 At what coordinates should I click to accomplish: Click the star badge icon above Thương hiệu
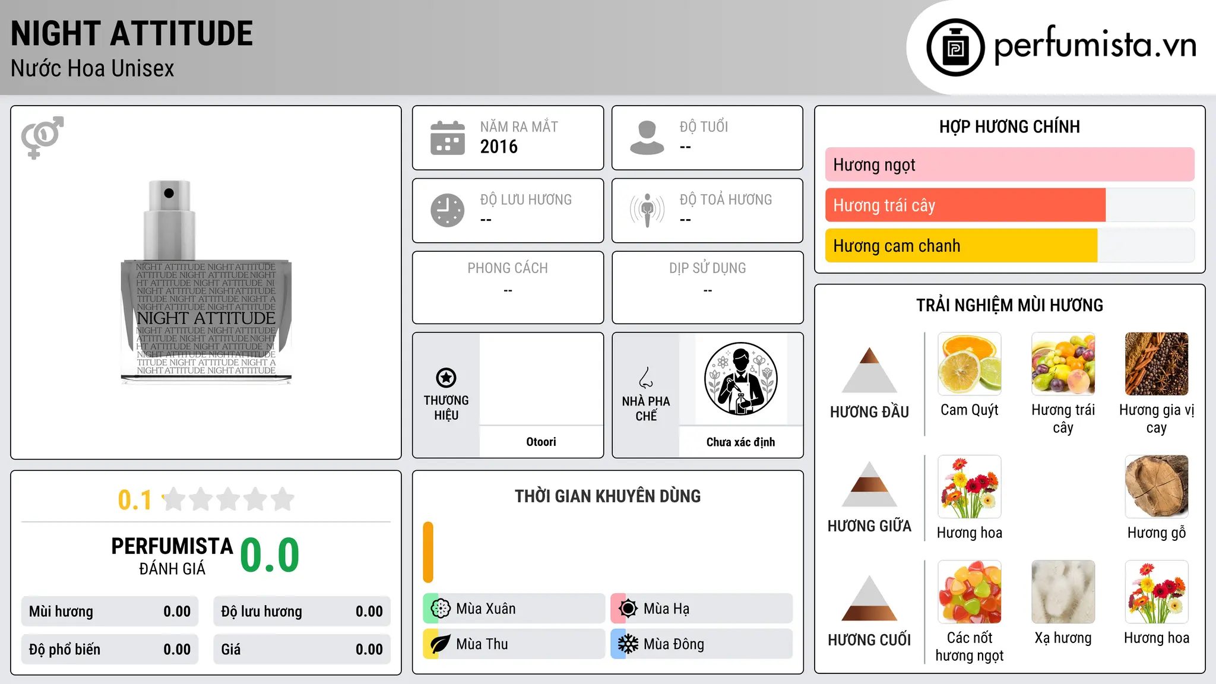click(x=446, y=378)
